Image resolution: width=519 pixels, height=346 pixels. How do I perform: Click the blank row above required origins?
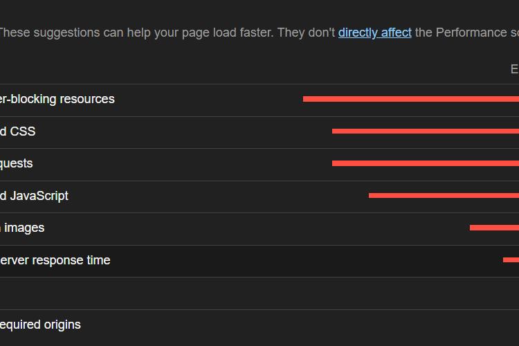(x=208, y=293)
